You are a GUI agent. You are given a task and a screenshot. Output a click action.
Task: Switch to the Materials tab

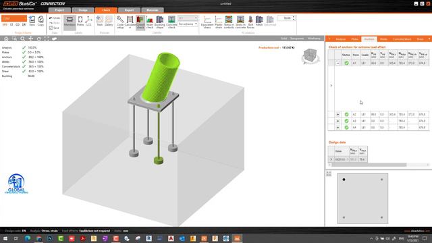[x=153, y=10]
